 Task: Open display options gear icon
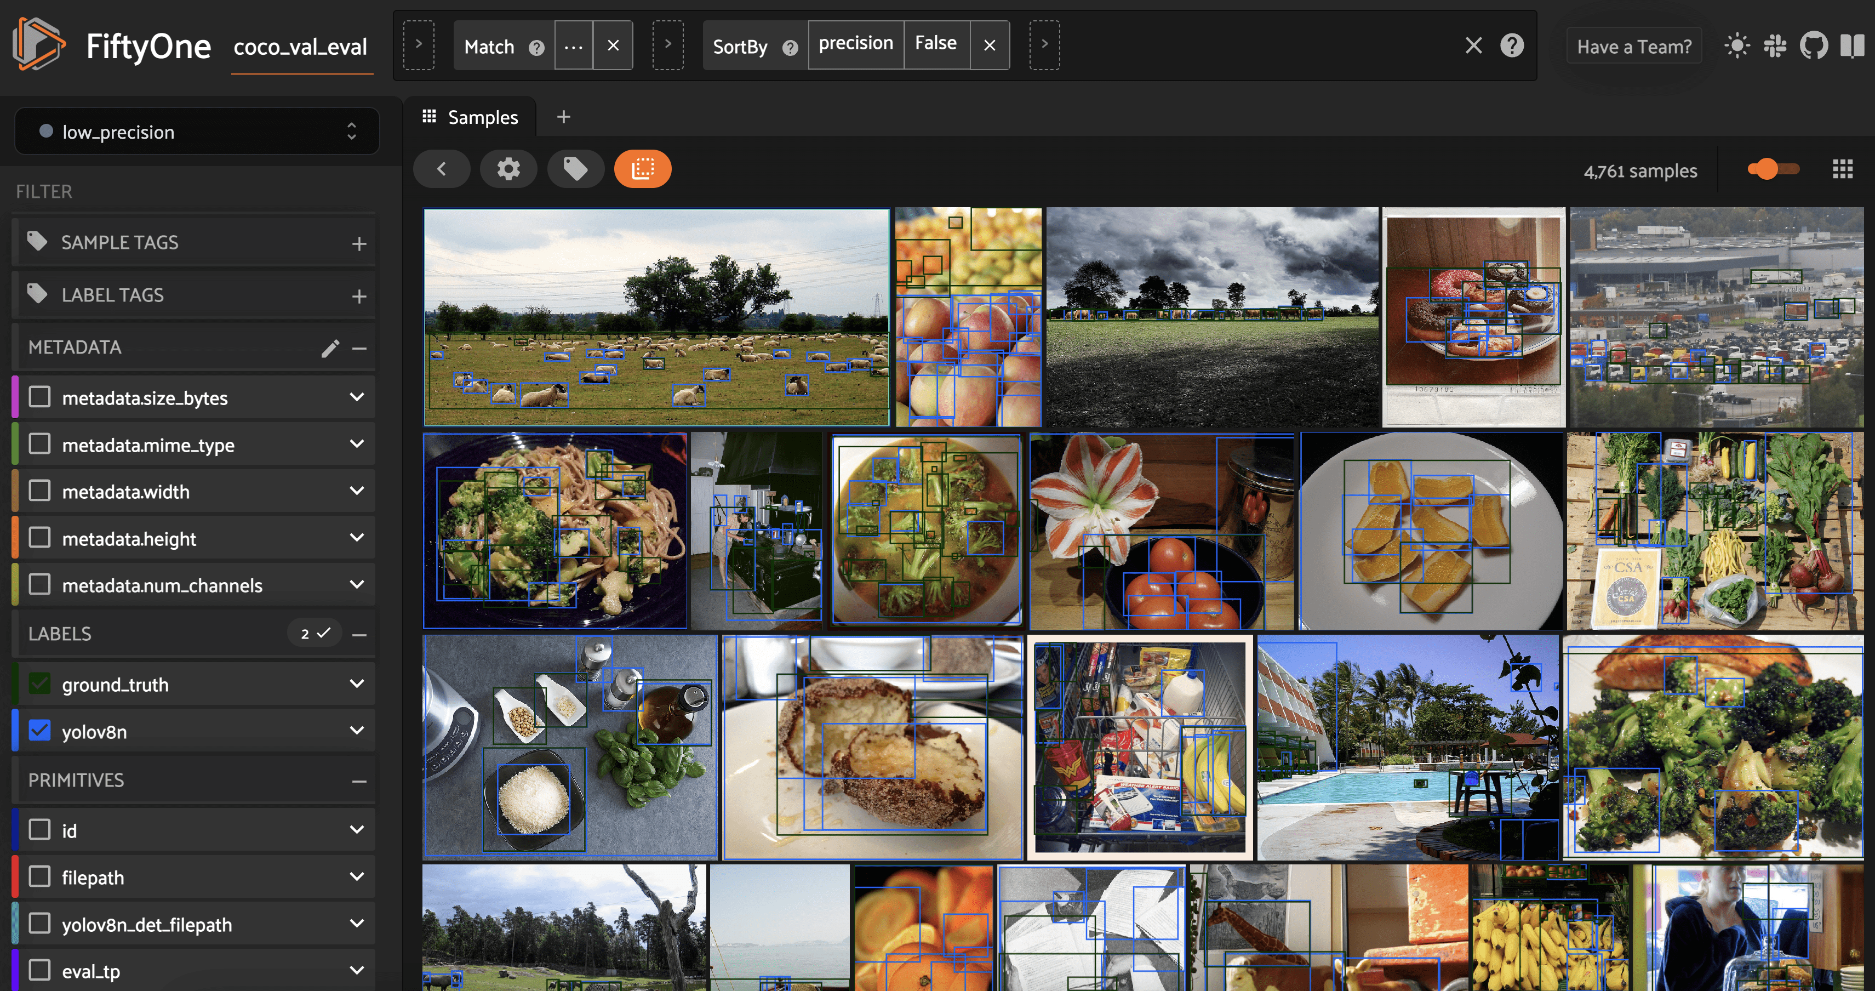pyautogui.click(x=508, y=169)
